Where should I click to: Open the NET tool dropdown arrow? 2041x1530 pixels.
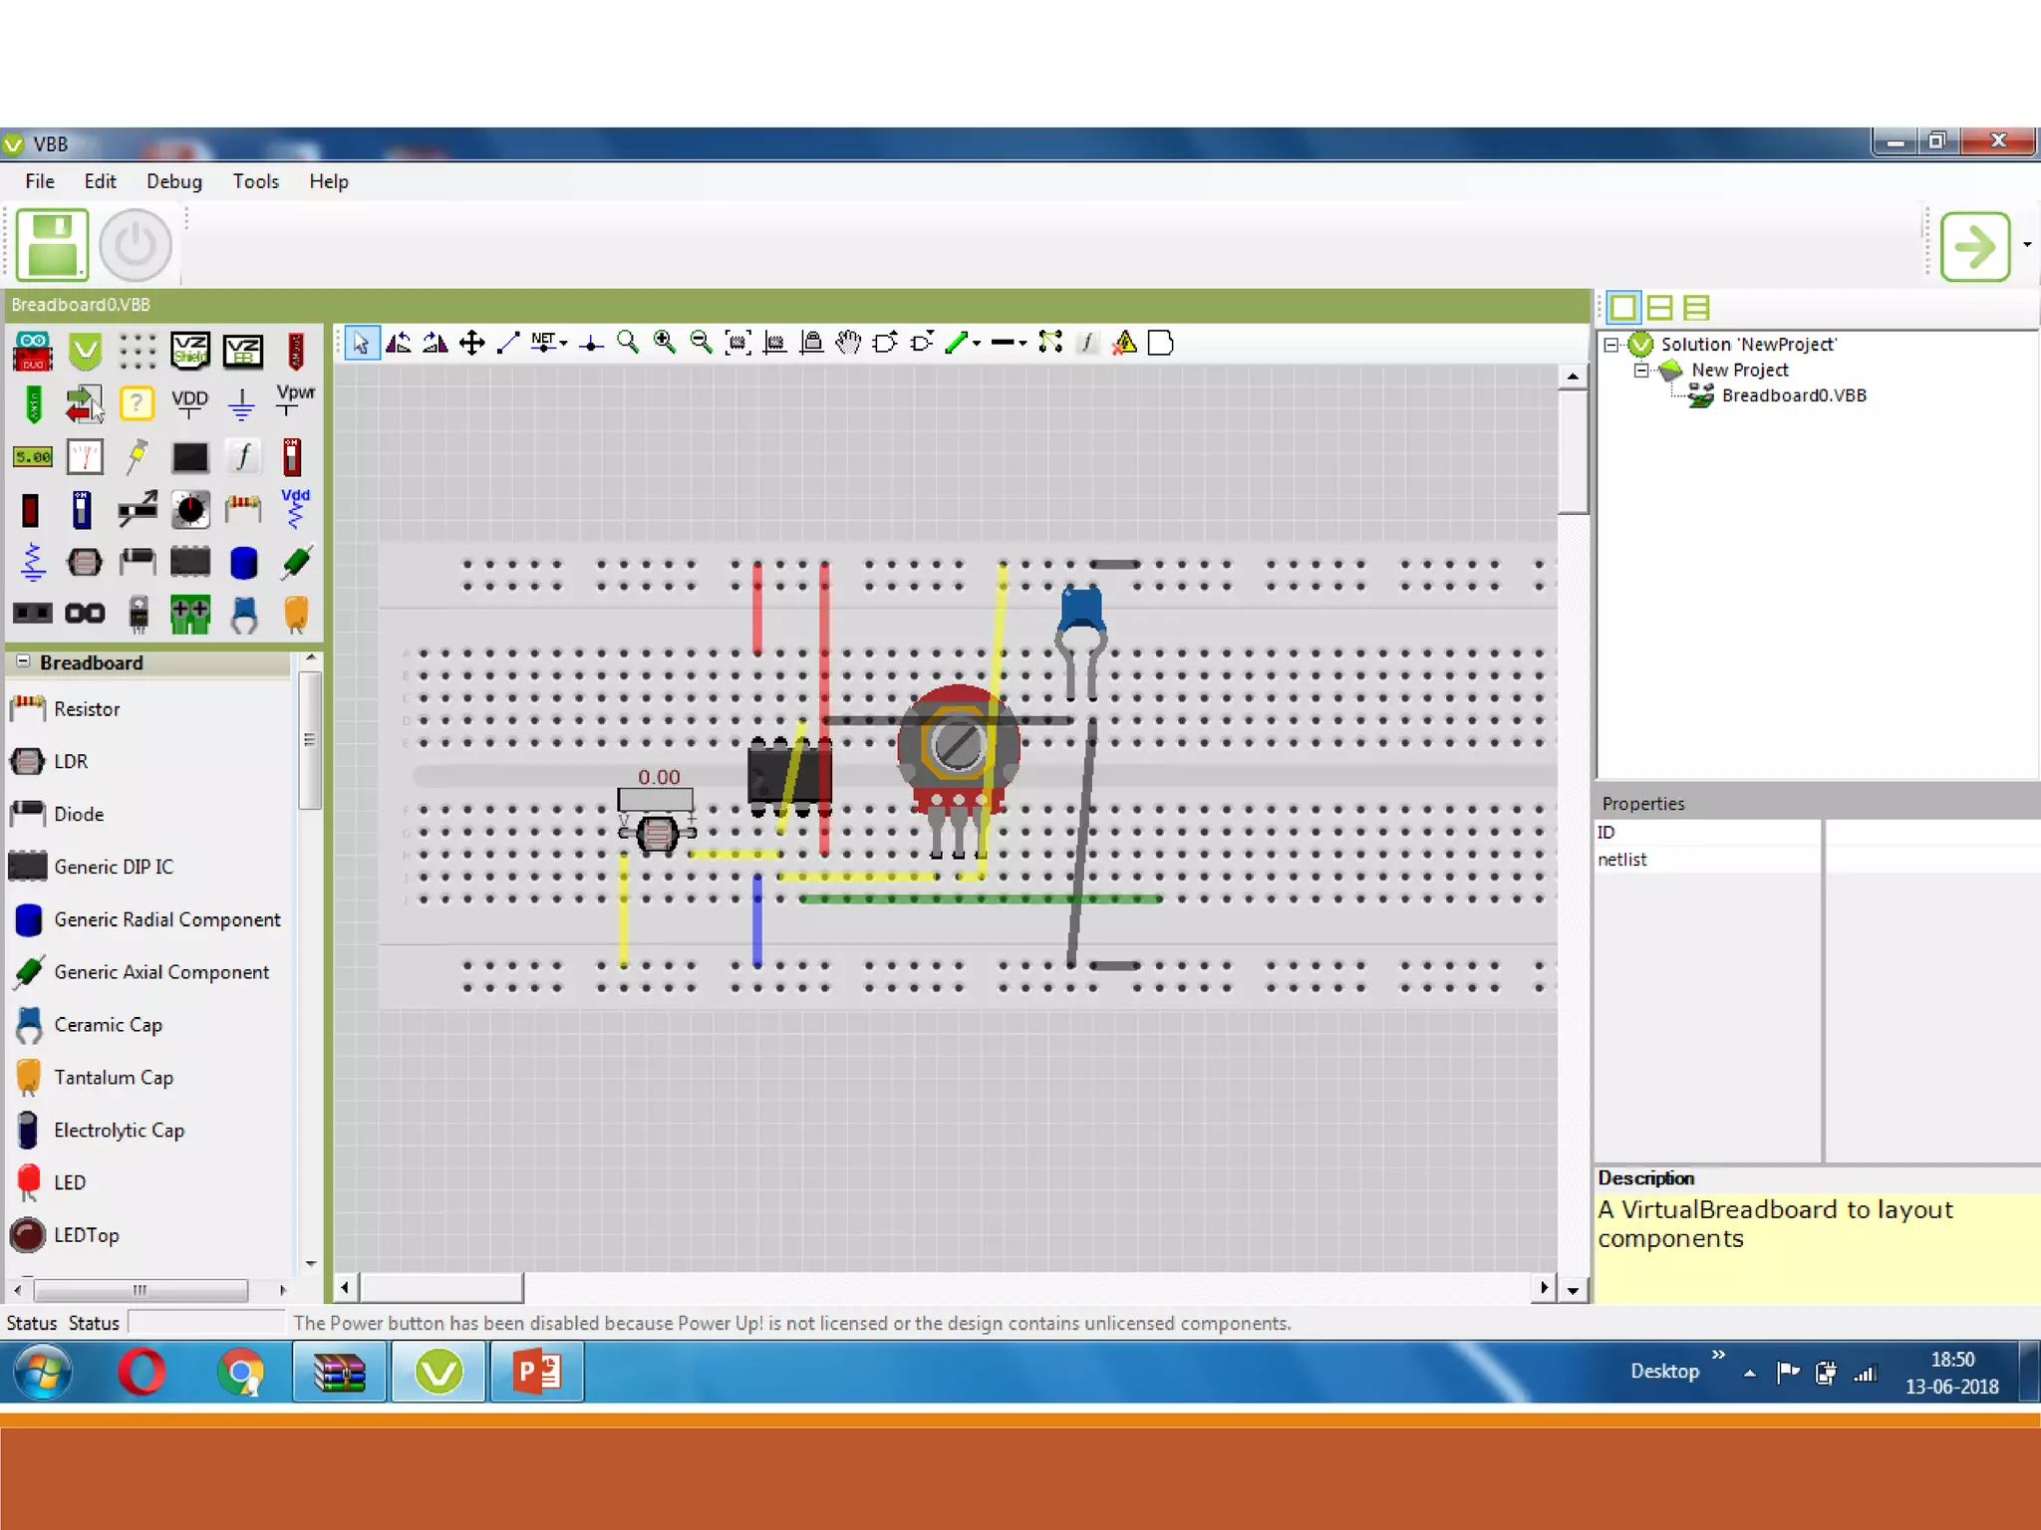(x=564, y=343)
